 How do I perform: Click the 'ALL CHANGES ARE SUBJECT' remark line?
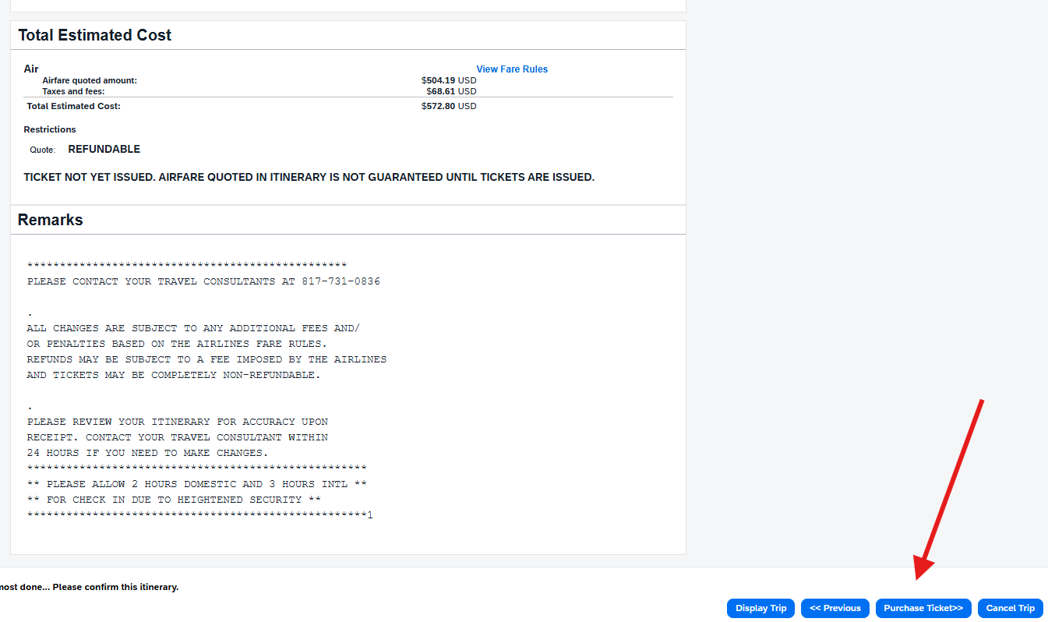coord(193,328)
